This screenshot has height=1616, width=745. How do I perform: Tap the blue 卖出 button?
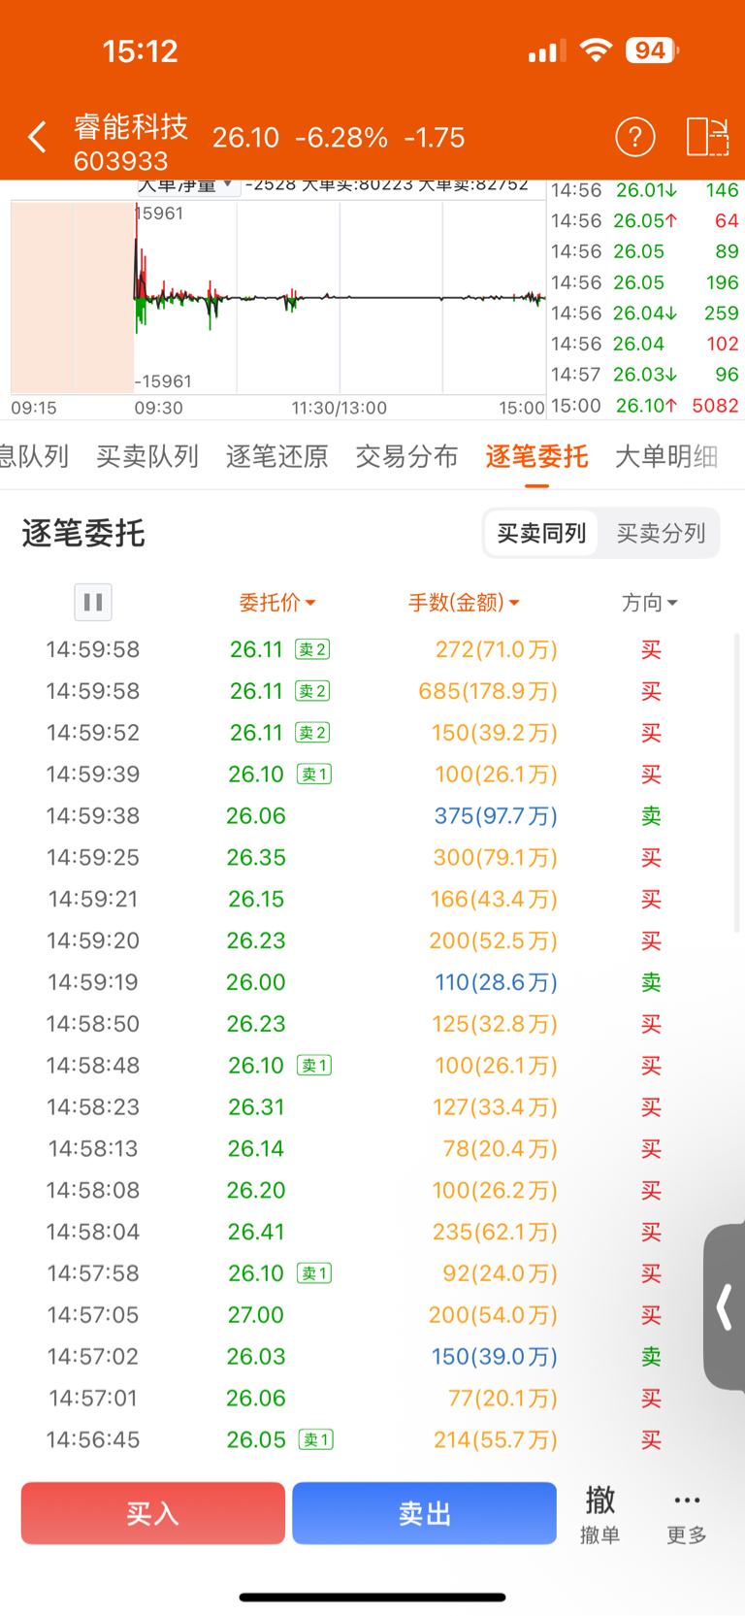[x=425, y=1513]
